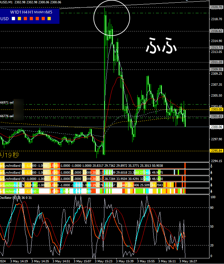This screenshot has width=224, height=264.
Task: Click the current price 2300.06 label
Action: point(216,127)
